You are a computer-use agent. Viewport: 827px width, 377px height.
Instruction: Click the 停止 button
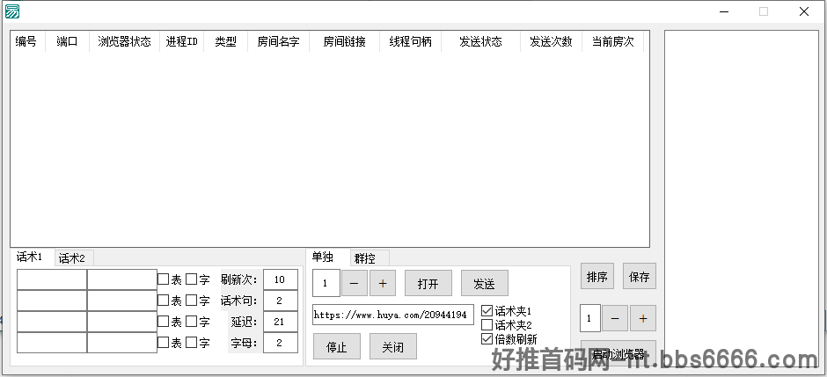tap(336, 346)
